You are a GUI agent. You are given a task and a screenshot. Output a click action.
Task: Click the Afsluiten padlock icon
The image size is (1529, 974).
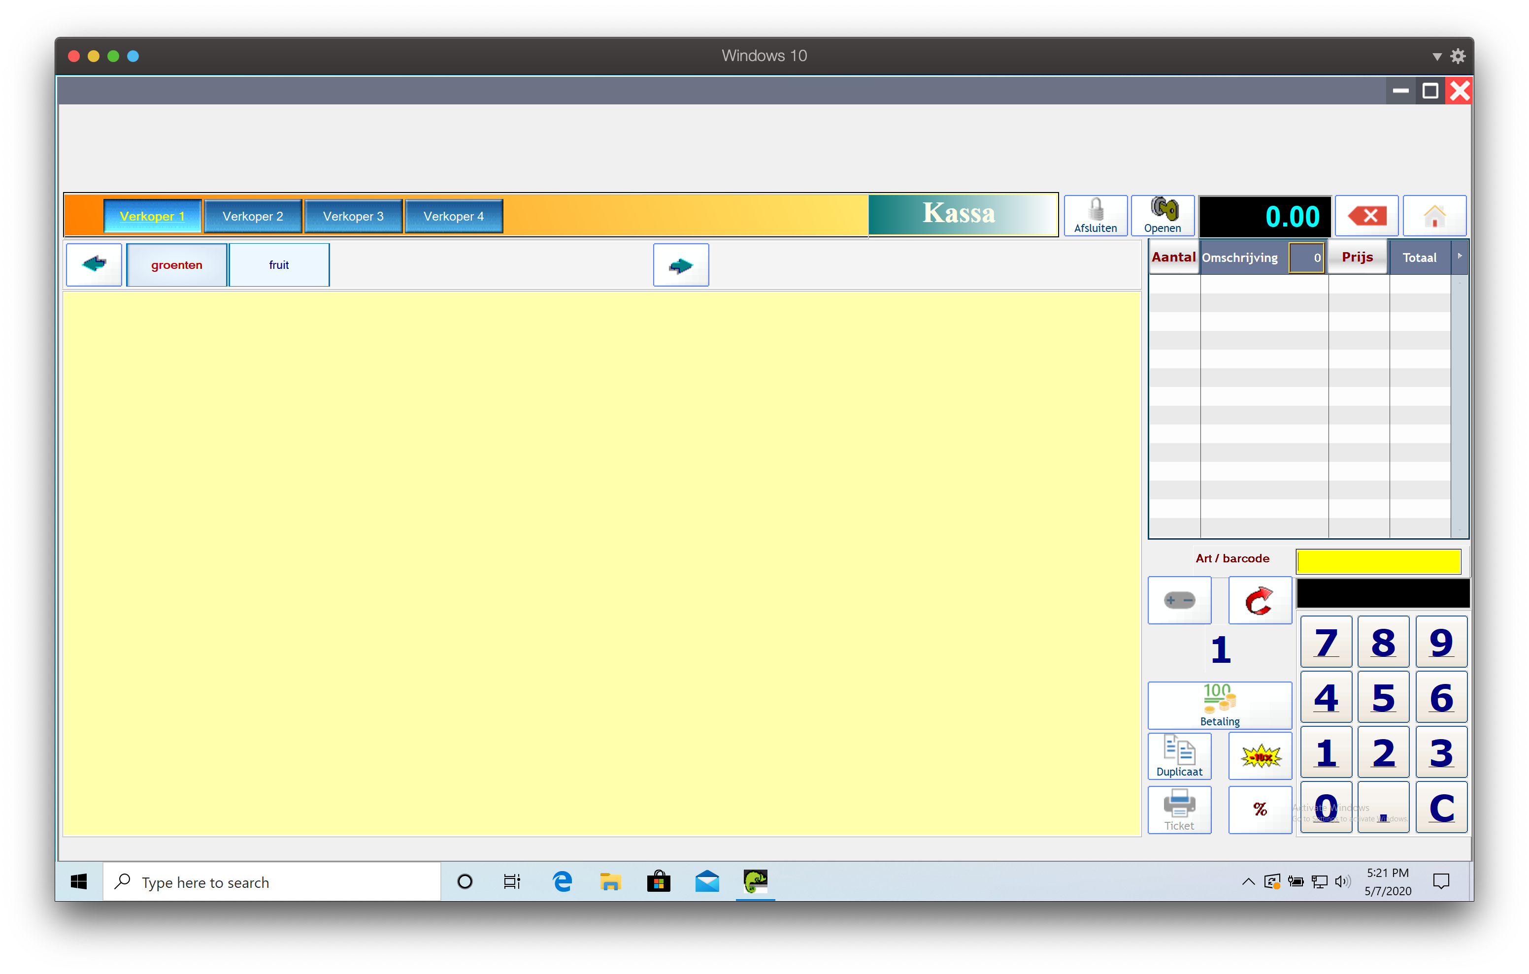point(1096,215)
